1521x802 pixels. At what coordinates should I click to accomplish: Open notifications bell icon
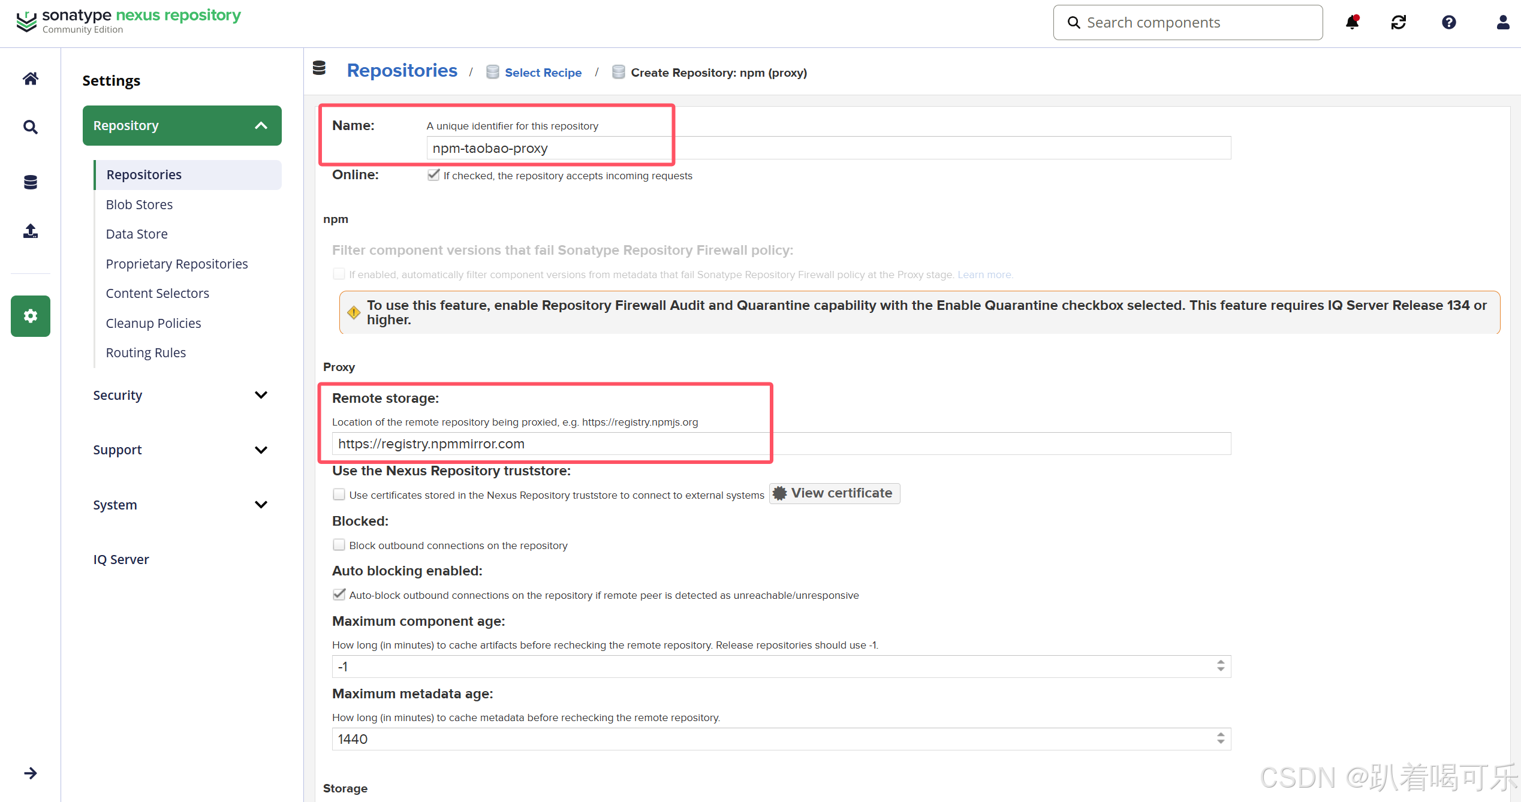click(1352, 22)
